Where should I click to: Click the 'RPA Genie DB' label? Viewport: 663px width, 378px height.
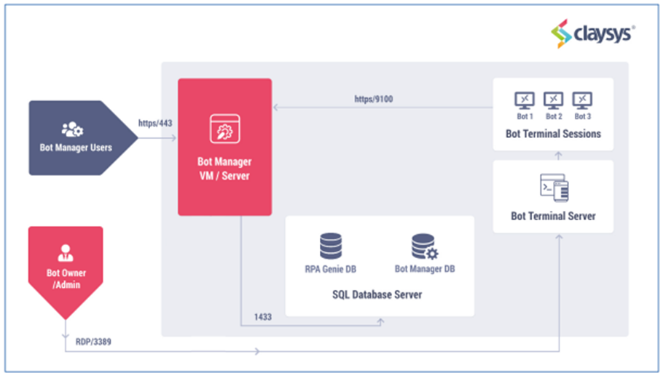click(331, 269)
